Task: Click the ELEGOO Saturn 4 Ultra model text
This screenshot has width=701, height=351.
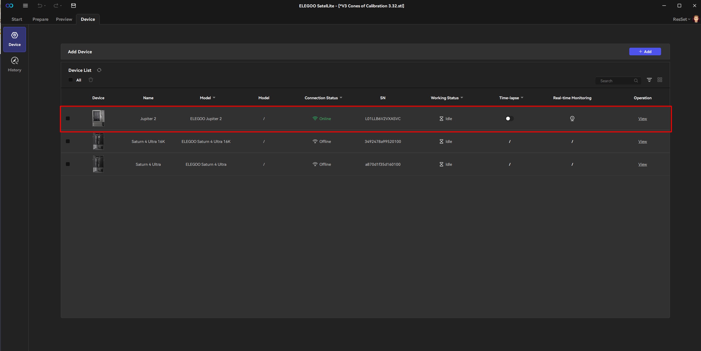Action: 206,164
